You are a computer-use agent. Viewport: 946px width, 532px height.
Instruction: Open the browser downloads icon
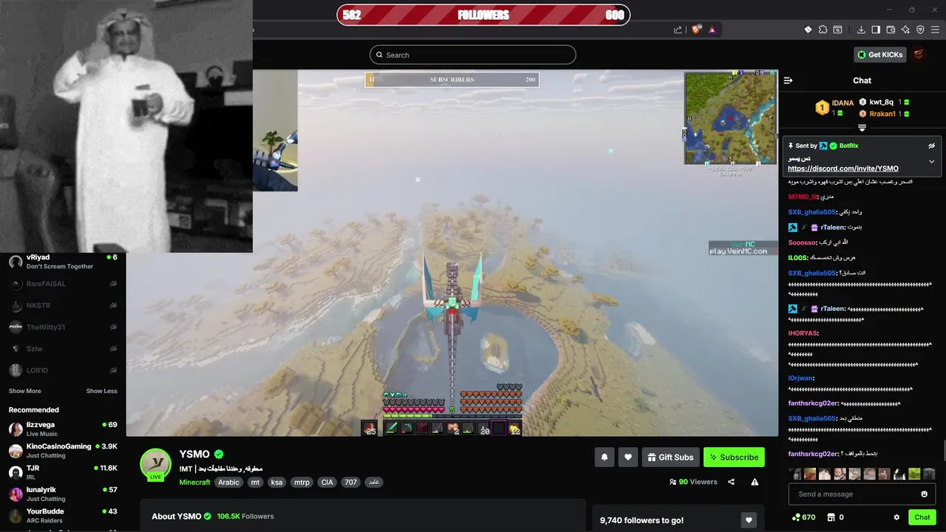point(861,30)
